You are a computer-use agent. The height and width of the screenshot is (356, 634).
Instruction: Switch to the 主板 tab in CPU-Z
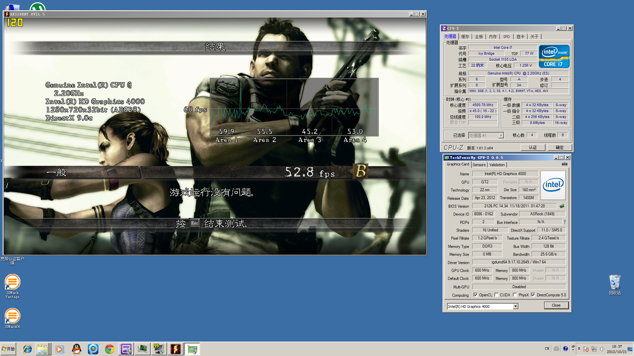click(x=479, y=37)
